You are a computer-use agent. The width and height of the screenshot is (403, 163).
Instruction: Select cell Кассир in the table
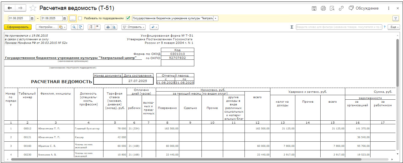(89, 137)
